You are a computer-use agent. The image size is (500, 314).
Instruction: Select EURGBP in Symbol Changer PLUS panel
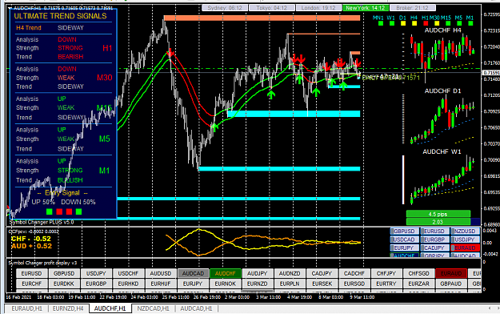434,240
